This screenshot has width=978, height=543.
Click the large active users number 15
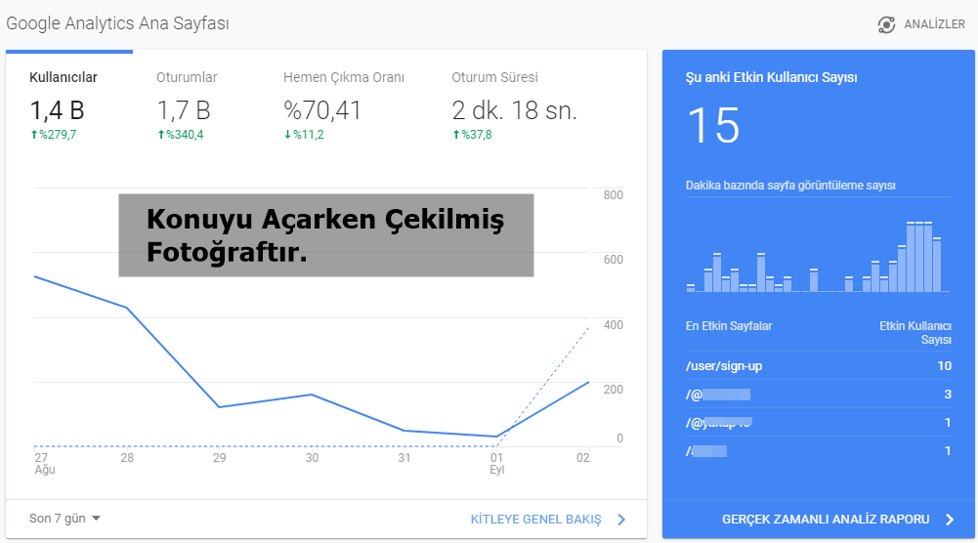[713, 126]
